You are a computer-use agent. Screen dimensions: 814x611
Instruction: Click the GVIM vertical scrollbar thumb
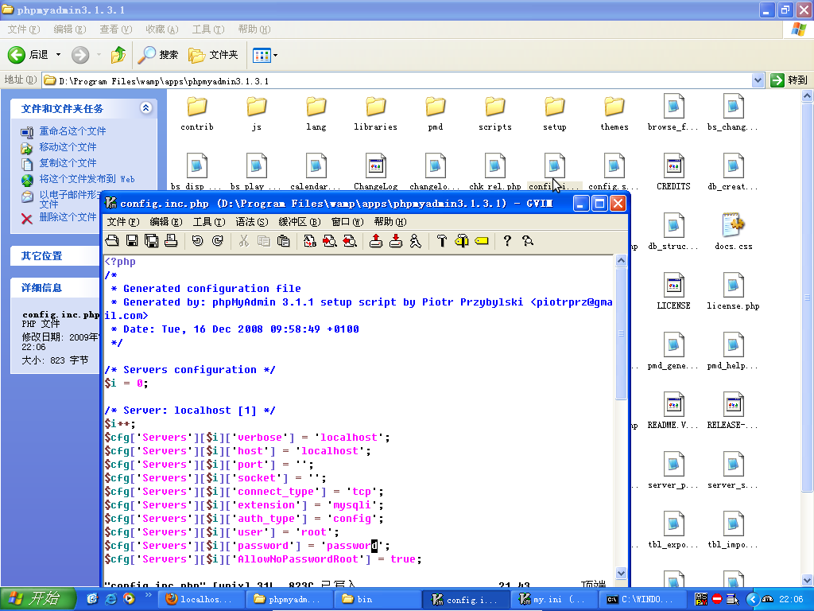click(621, 334)
